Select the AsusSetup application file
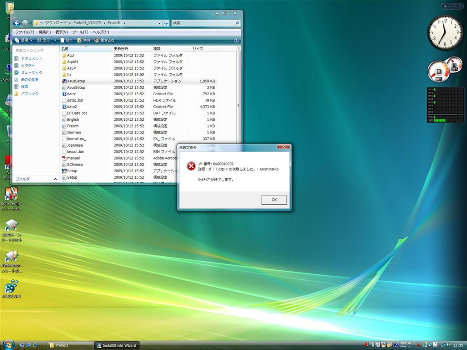 pos(76,81)
